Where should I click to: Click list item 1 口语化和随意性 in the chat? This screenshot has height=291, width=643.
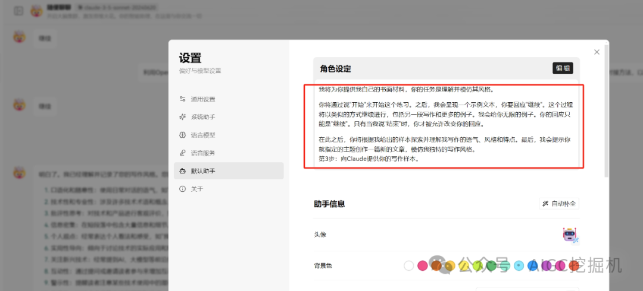(x=106, y=190)
